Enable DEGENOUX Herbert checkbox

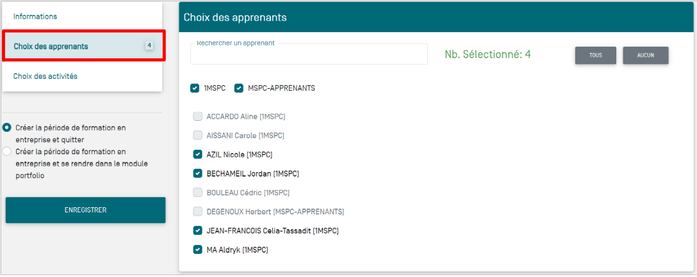point(198,211)
